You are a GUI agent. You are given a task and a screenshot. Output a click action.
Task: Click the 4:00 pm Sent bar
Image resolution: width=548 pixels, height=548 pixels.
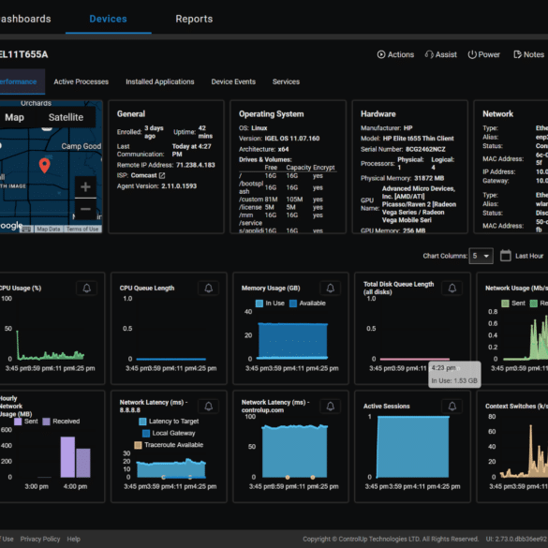pos(67,457)
